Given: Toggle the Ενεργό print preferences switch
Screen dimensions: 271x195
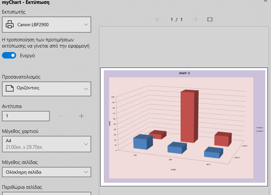Looking at the screenshot, I should (9, 56).
